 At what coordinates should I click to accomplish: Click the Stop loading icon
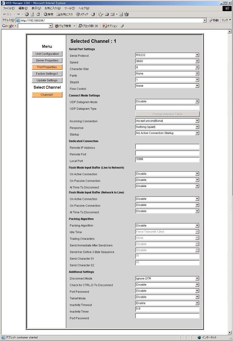(x=27, y=15)
